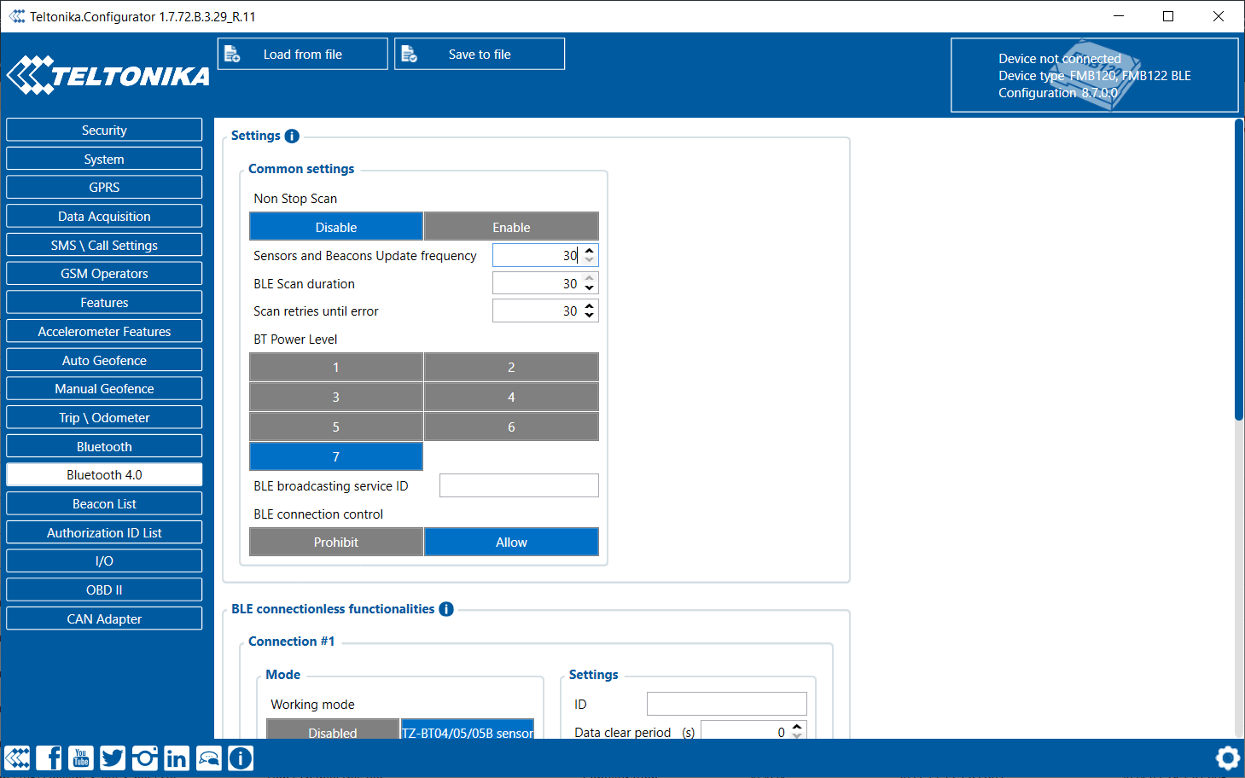1245x778 pixels.
Task: Open SMS \ Call Settings section
Action: (x=104, y=245)
